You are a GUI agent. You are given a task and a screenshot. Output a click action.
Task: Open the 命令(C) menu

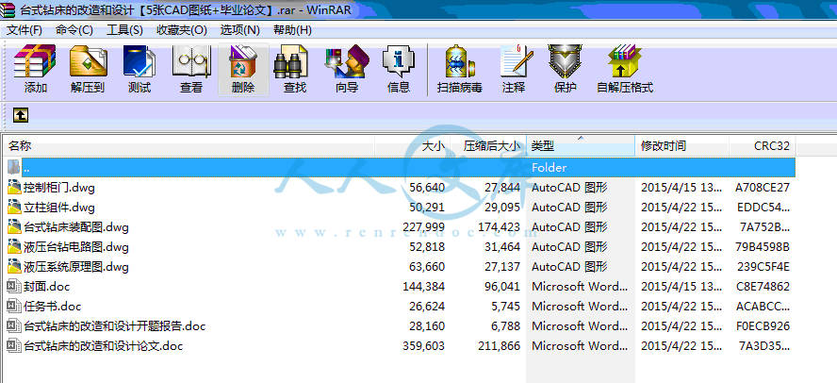tap(74, 30)
